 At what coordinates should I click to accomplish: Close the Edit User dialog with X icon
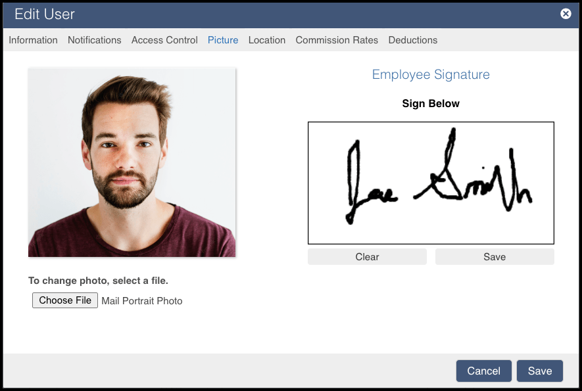(566, 14)
